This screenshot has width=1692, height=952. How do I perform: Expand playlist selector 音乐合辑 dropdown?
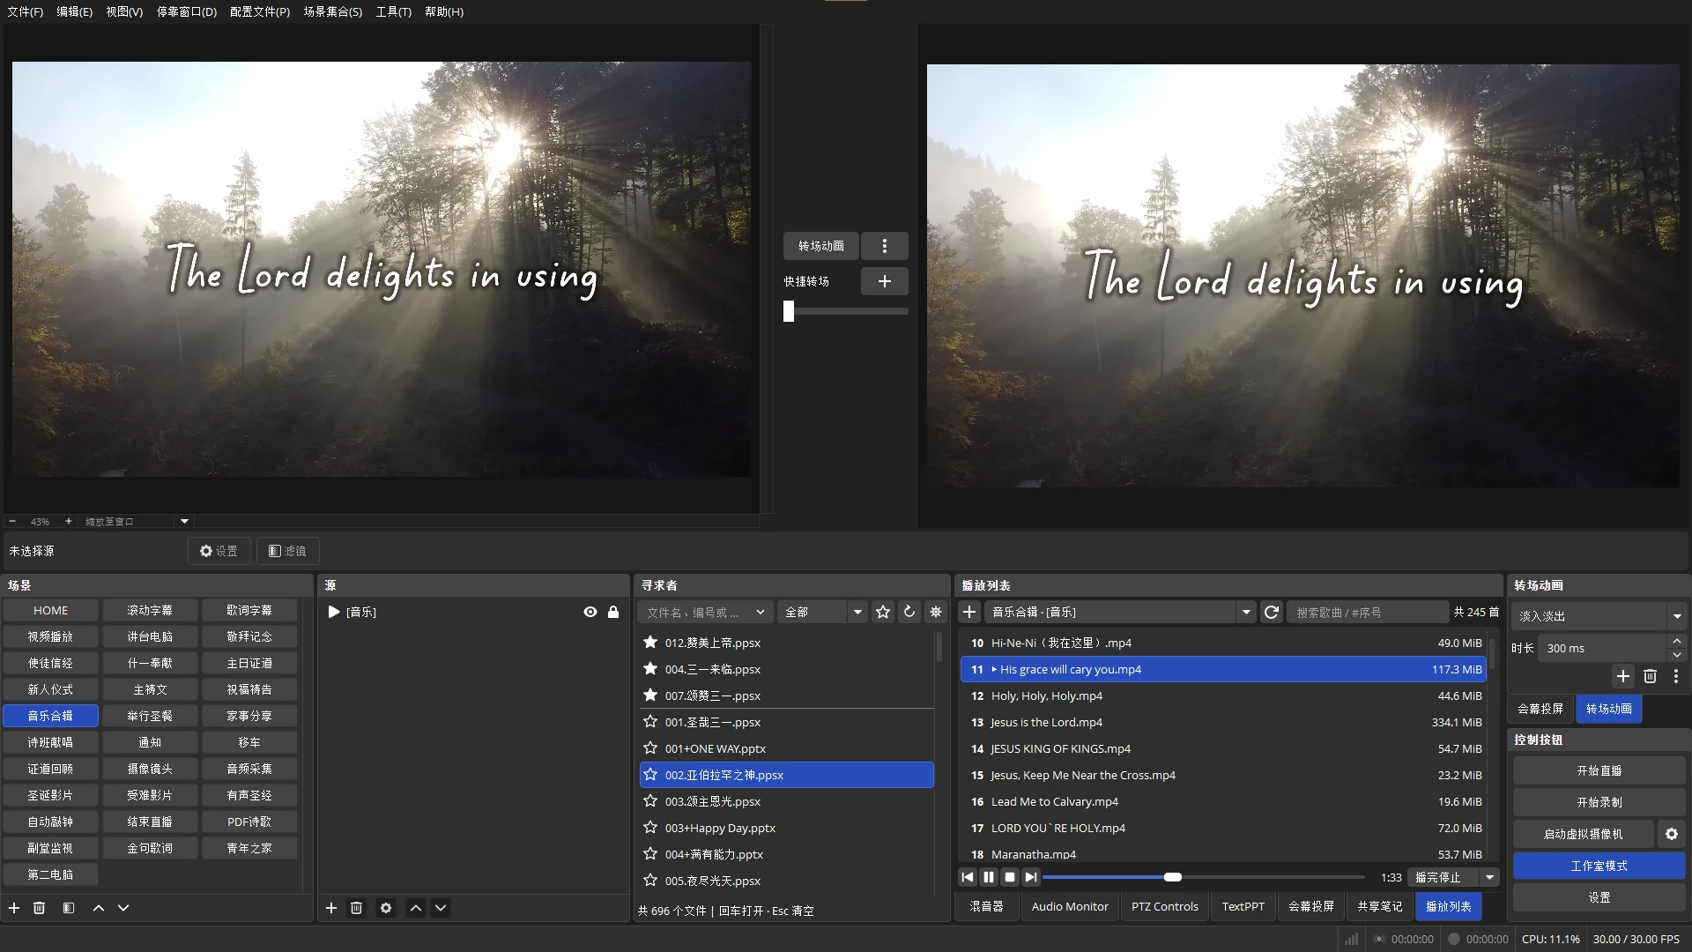(1119, 612)
